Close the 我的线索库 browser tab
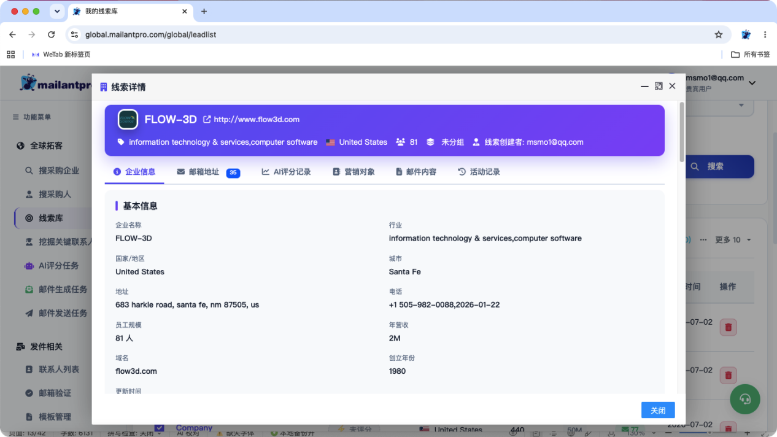Screen dimensions: 777x437 click(x=185, y=12)
